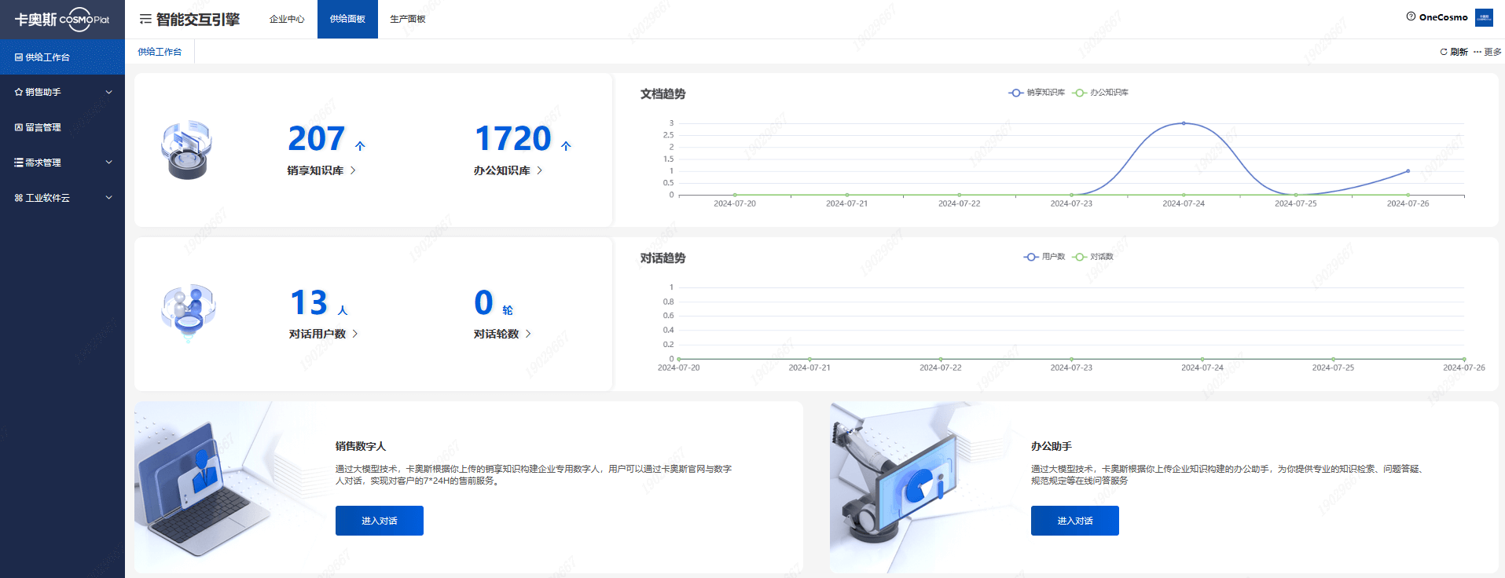This screenshot has height=578, width=1505.
Task: Select the 供给面板 tab
Action: (347, 19)
